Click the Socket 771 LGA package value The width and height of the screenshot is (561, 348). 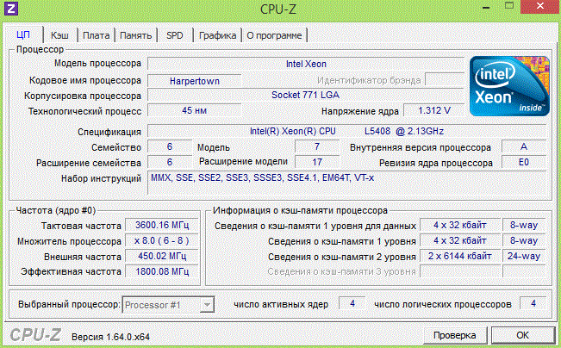coord(306,95)
